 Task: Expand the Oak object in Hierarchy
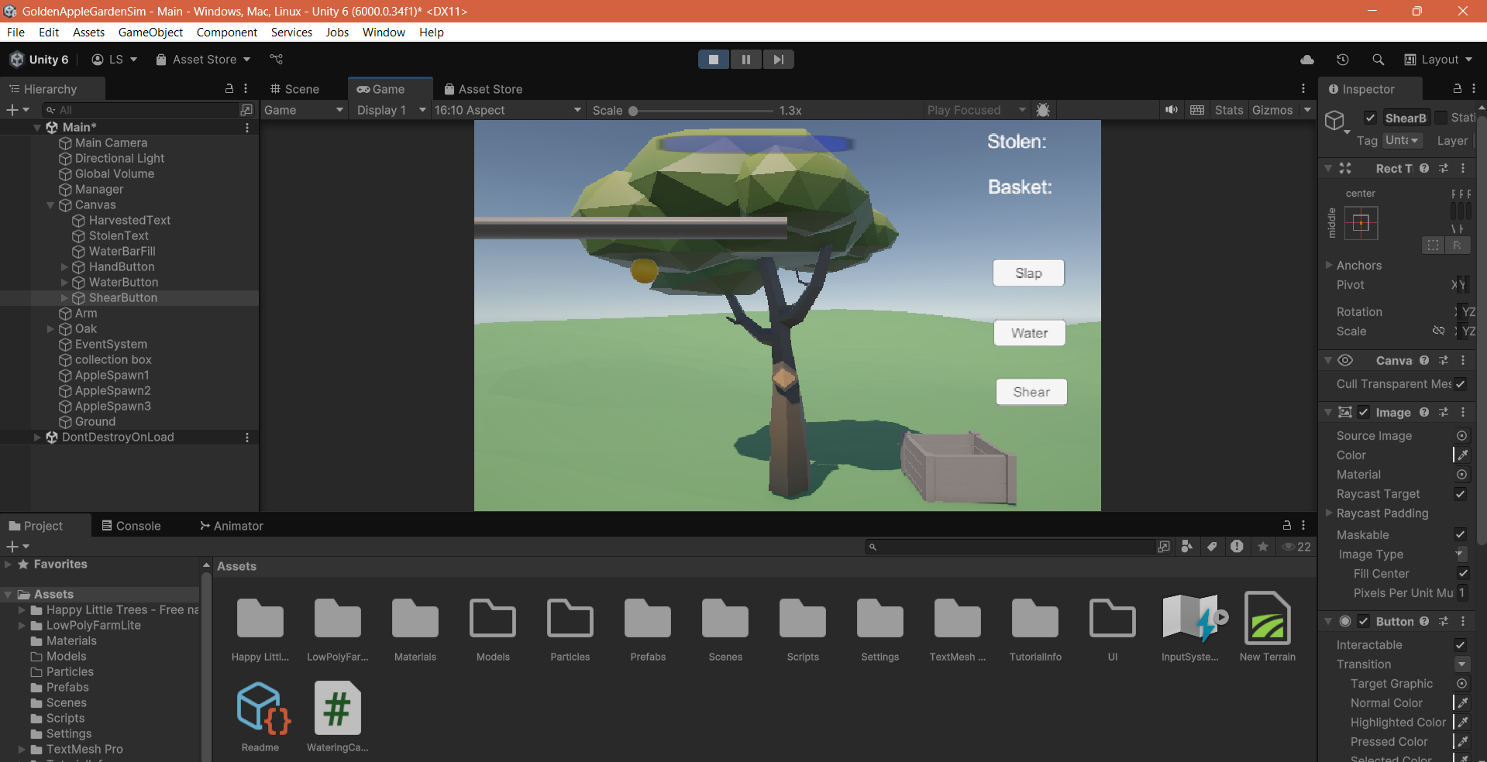(x=50, y=329)
